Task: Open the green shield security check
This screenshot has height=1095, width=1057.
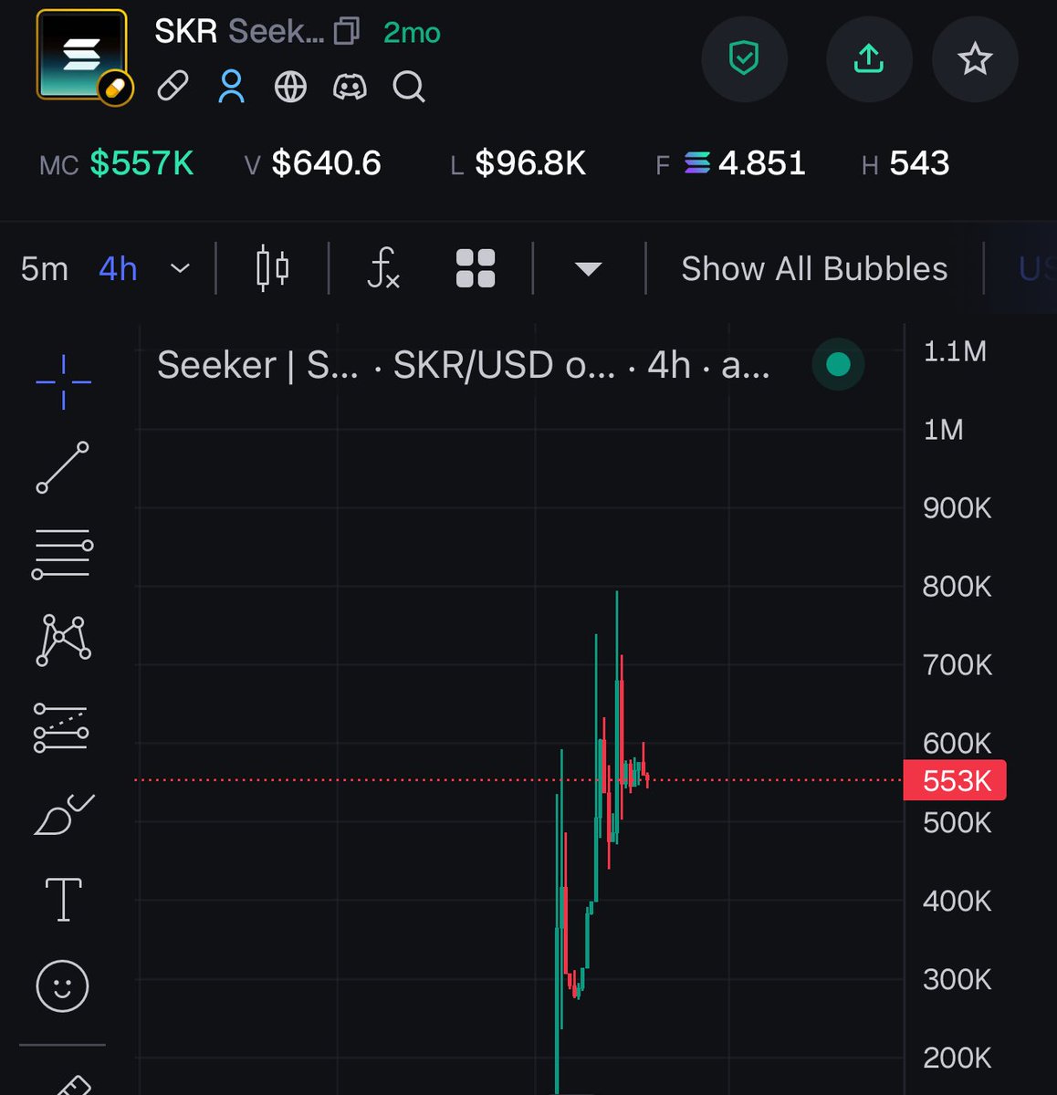Action: pyautogui.click(x=744, y=59)
